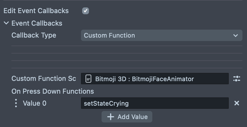The height and width of the screenshot is (127, 247).
Task: Focus the setStateCrying text field
Action: pos(155,103)
